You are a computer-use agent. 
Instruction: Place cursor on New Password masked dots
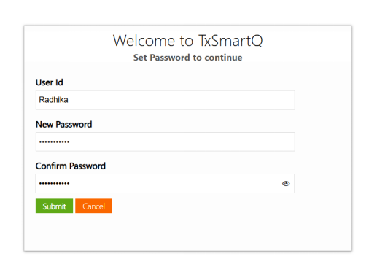click(54, 142)
